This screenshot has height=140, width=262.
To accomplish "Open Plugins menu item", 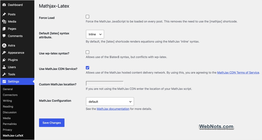I will [13, 60].
